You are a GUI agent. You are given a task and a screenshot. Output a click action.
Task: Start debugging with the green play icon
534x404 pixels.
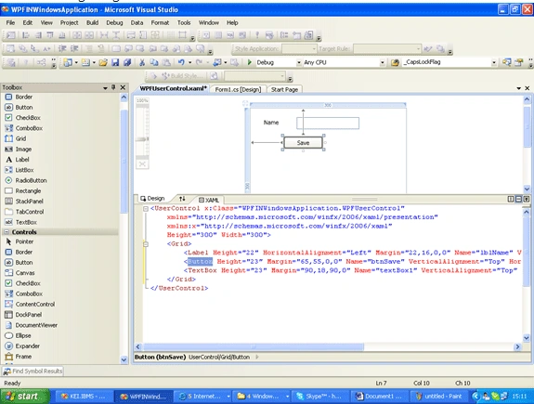coord(250,62)
